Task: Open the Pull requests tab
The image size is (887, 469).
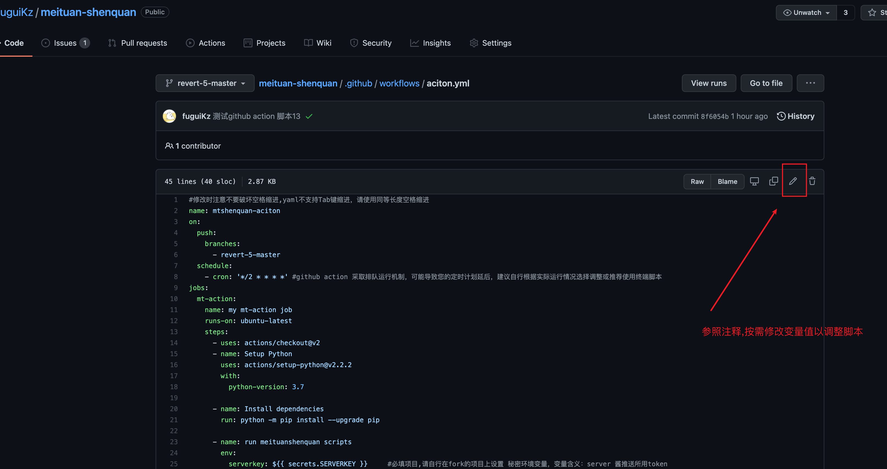Action: tap(137, 43)
